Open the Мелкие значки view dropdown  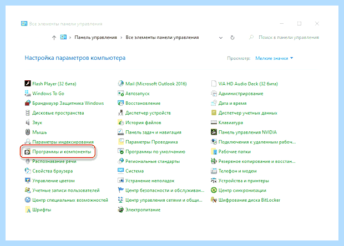point(274,58)
